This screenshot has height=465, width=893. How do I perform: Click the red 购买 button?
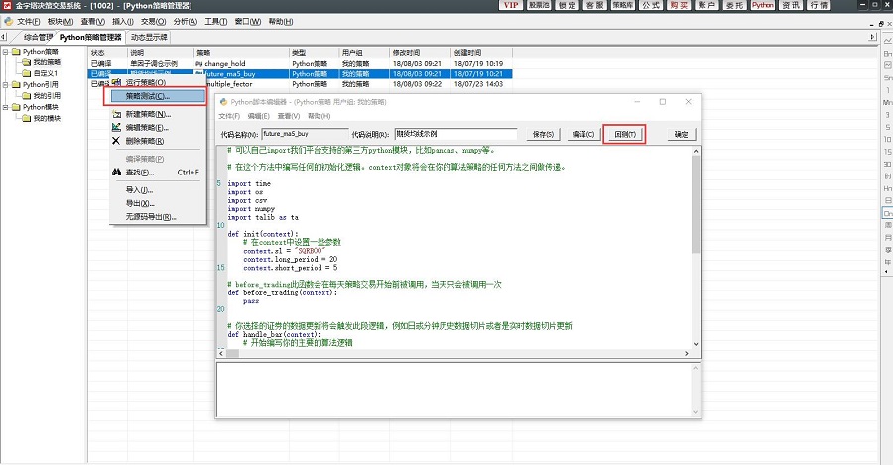click(x=679, y=5)
